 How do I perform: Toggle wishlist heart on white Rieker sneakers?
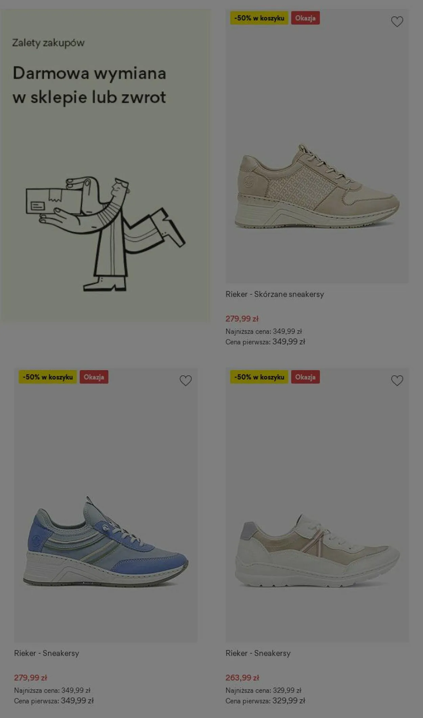(x=397, y=380)
